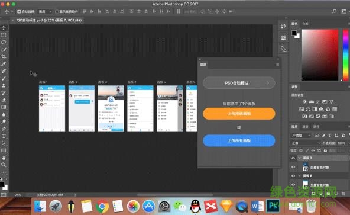Toggle the 自动选择 checkbox

[19, 11]
